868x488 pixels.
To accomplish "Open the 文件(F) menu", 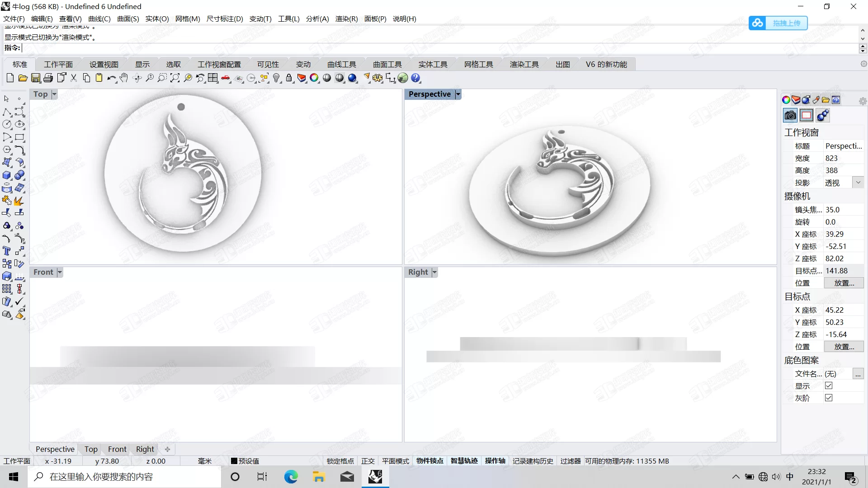I will (14, 19).
